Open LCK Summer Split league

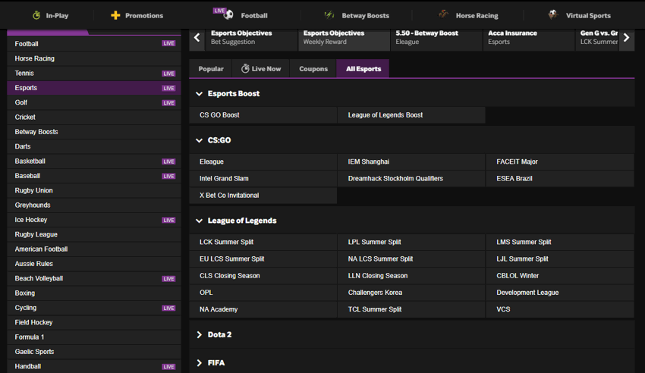tap(263, 243)
